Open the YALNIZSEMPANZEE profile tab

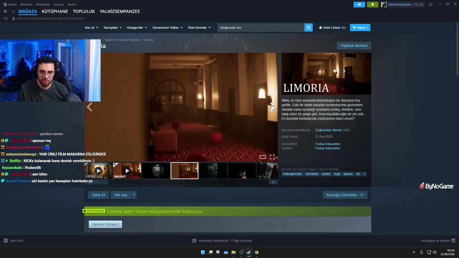click(120, 11)
